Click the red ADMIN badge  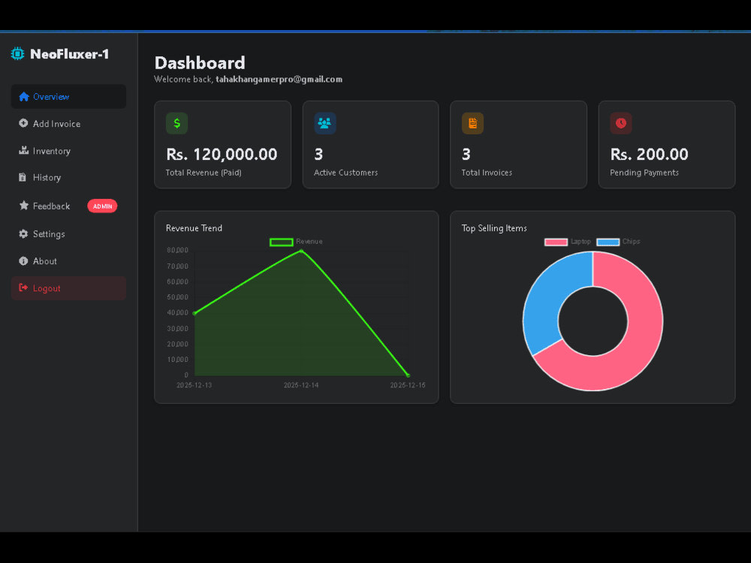tap(102, 206)
